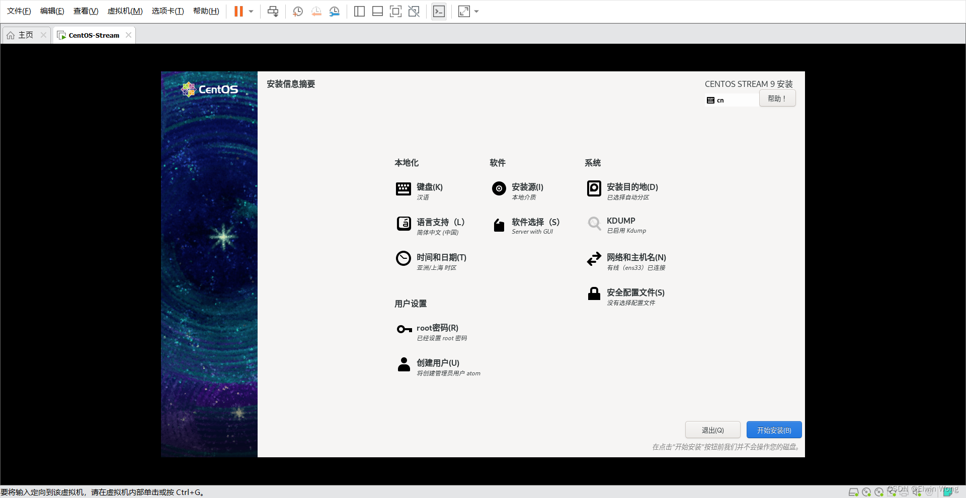
Task: Open user creation 创建用户(U)
Action: tap(438, 367)
